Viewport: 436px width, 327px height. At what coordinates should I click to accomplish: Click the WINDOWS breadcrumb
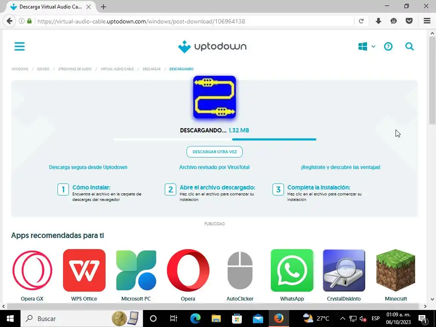tap(20, 69)
